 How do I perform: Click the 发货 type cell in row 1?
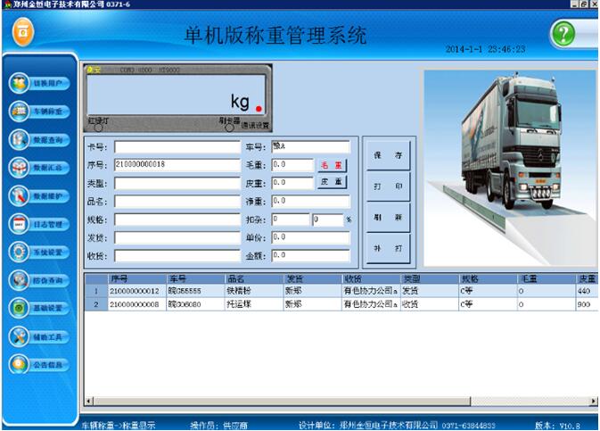coord(430,291)
